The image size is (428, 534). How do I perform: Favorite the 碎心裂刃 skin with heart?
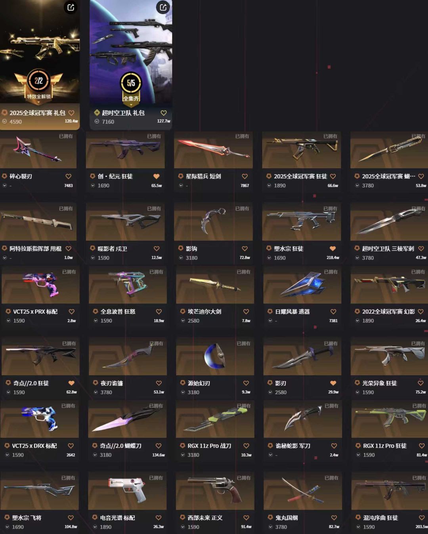point(69,176)
